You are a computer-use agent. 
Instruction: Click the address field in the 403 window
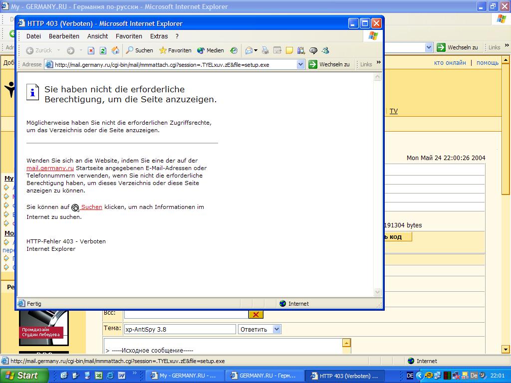[x=175, y=64]
